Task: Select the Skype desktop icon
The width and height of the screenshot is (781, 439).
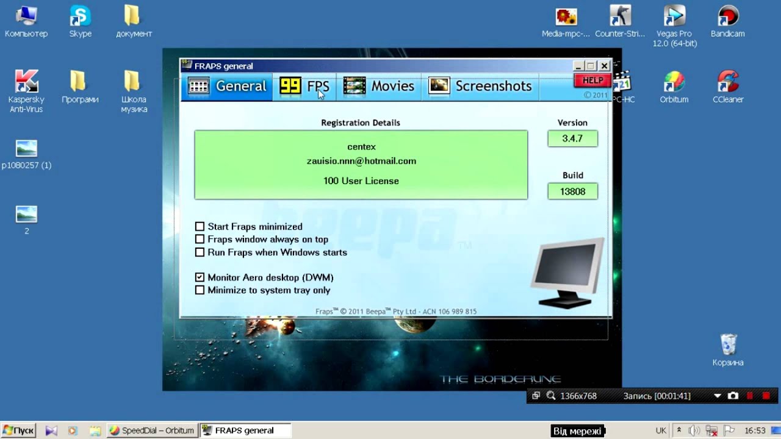Action: tap(81, 22)
